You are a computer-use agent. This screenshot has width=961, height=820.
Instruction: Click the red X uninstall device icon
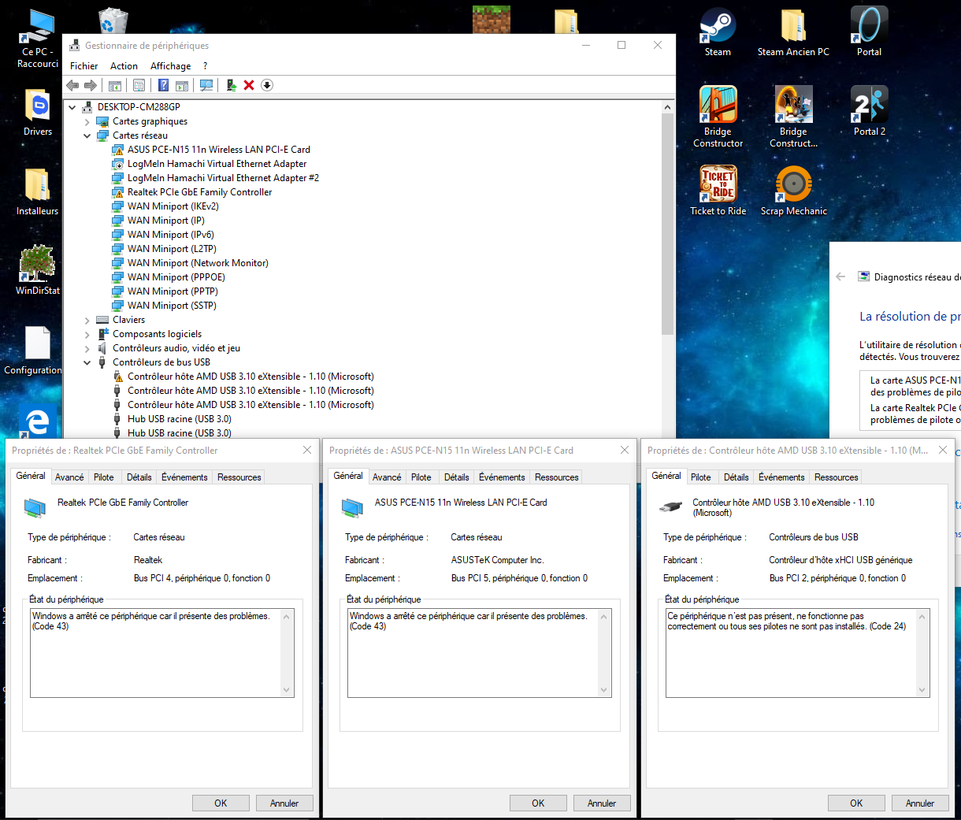coord(249,85)
